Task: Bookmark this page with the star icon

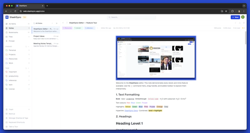Action: coord(226,11)
